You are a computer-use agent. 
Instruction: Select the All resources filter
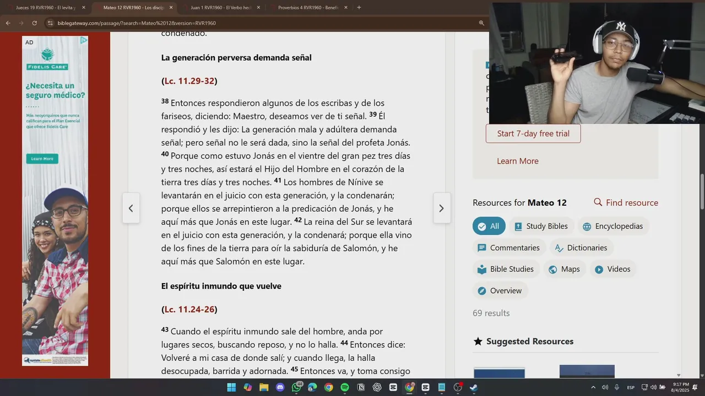point(489,226)
